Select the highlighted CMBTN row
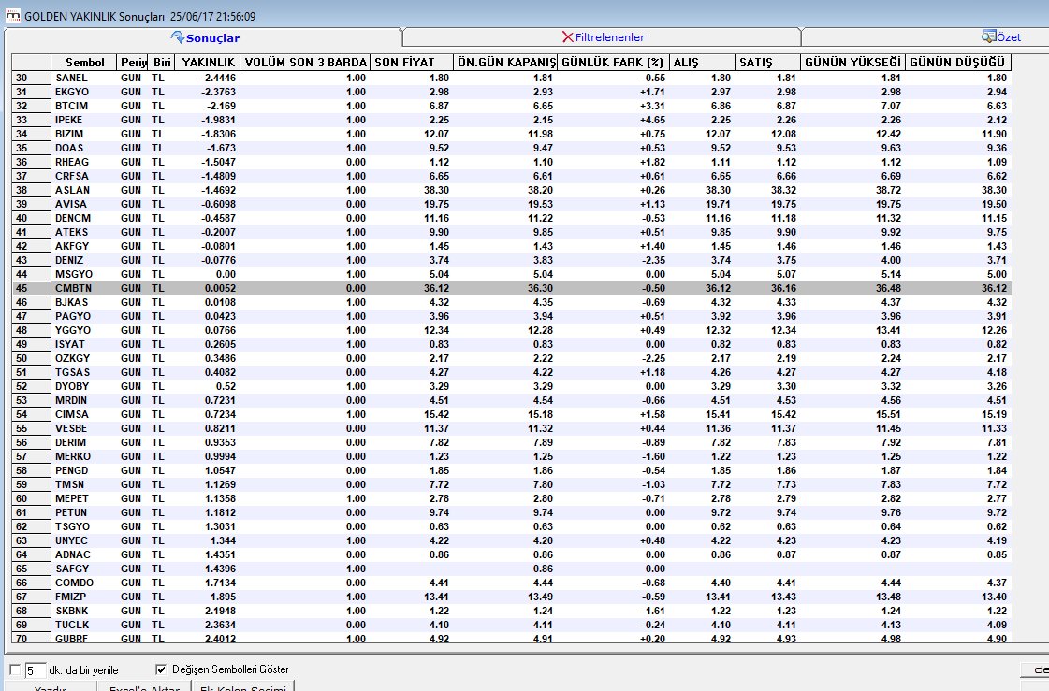Viewport: 1049px width, 691px height. point(511,288)
